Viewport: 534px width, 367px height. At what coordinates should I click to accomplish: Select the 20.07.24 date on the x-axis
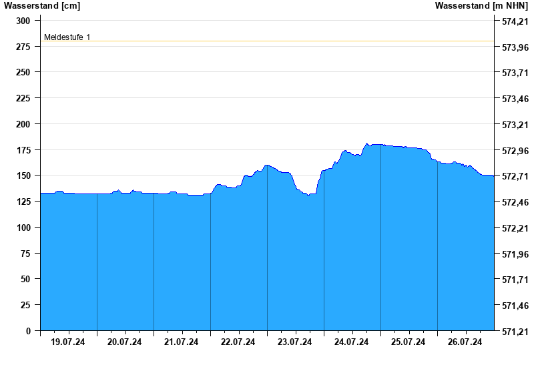125,342
